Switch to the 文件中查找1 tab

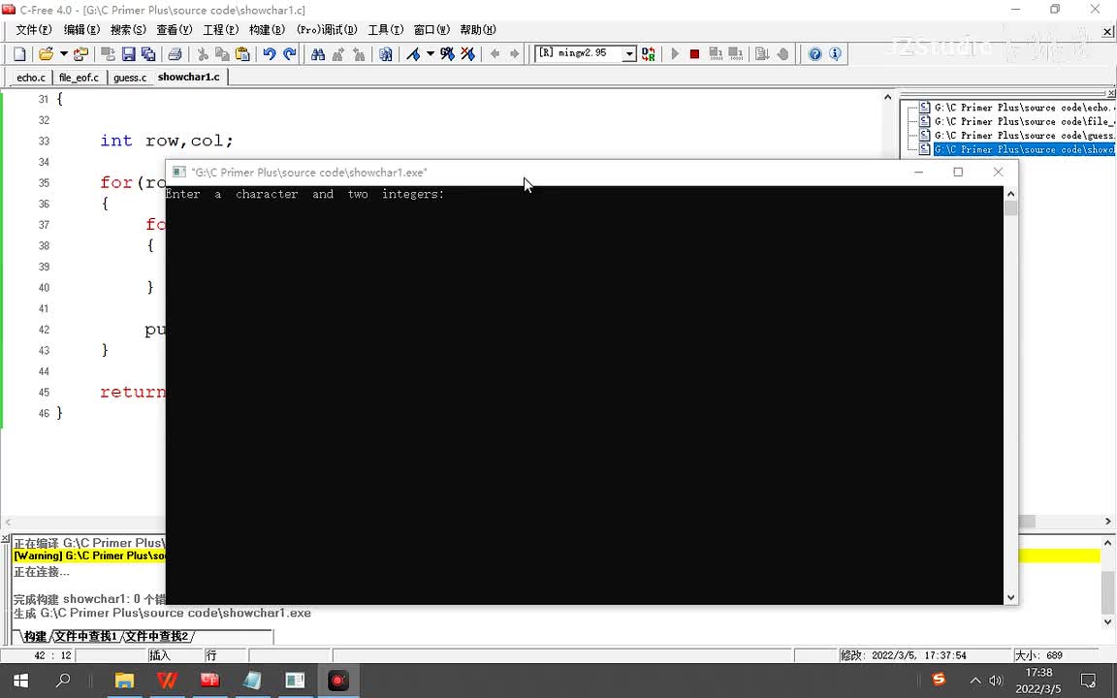coord(85,636)
